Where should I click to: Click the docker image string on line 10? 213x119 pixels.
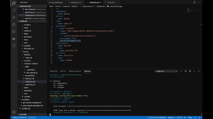(x=91, y=31)
